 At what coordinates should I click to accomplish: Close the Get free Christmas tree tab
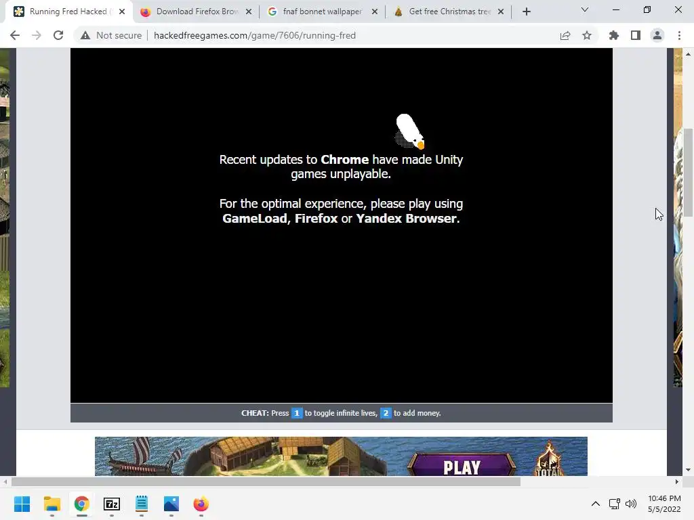point(501,12)
